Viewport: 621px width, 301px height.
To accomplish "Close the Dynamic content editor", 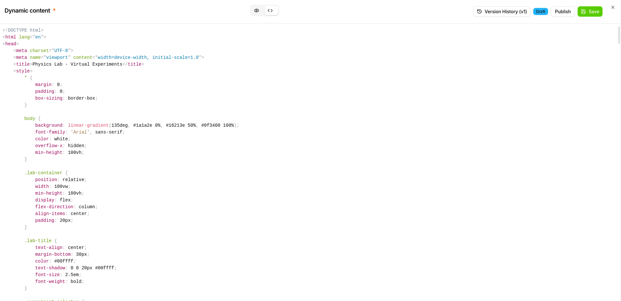I will coord(613,7).
